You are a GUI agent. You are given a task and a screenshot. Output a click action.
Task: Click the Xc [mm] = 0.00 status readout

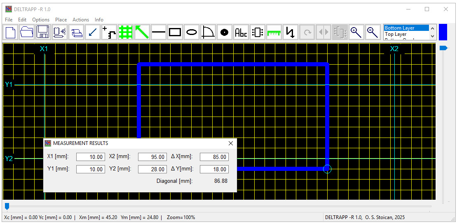pos(21,217)
